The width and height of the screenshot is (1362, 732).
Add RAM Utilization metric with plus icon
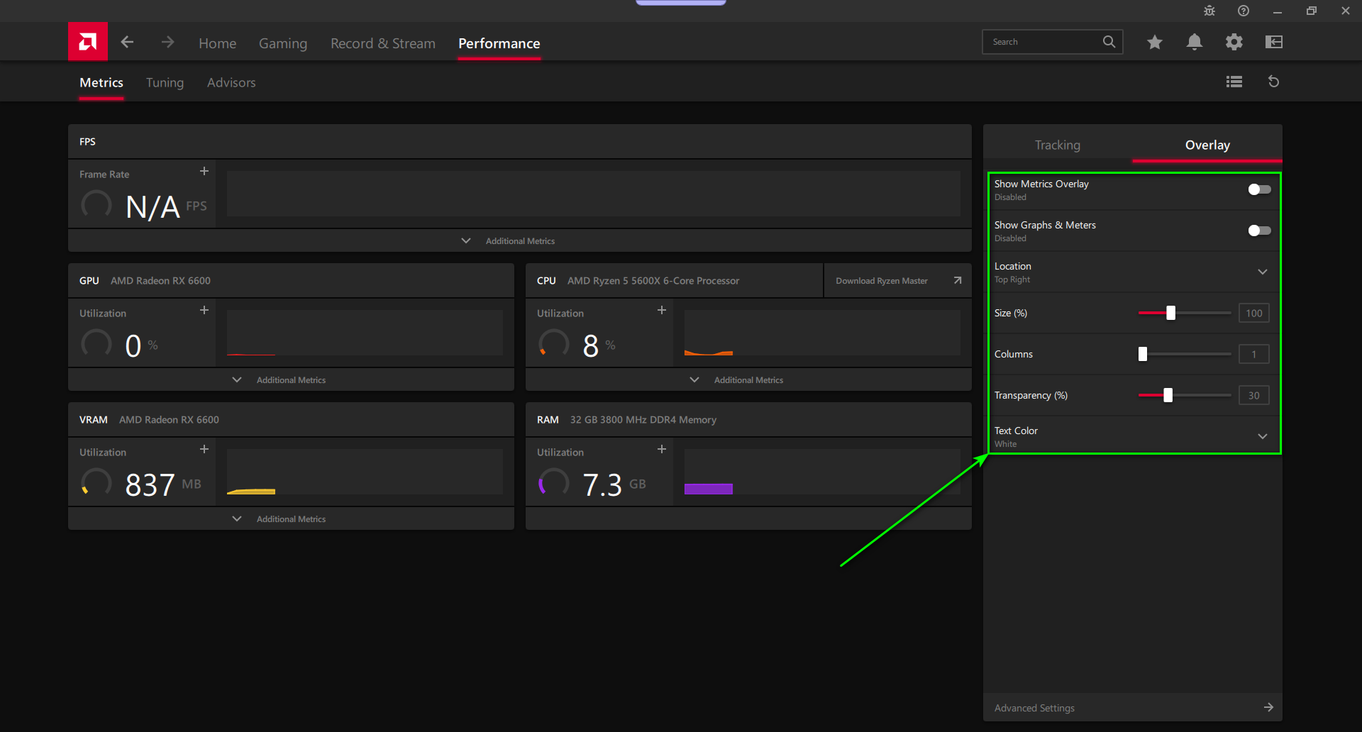pos(662,449)
